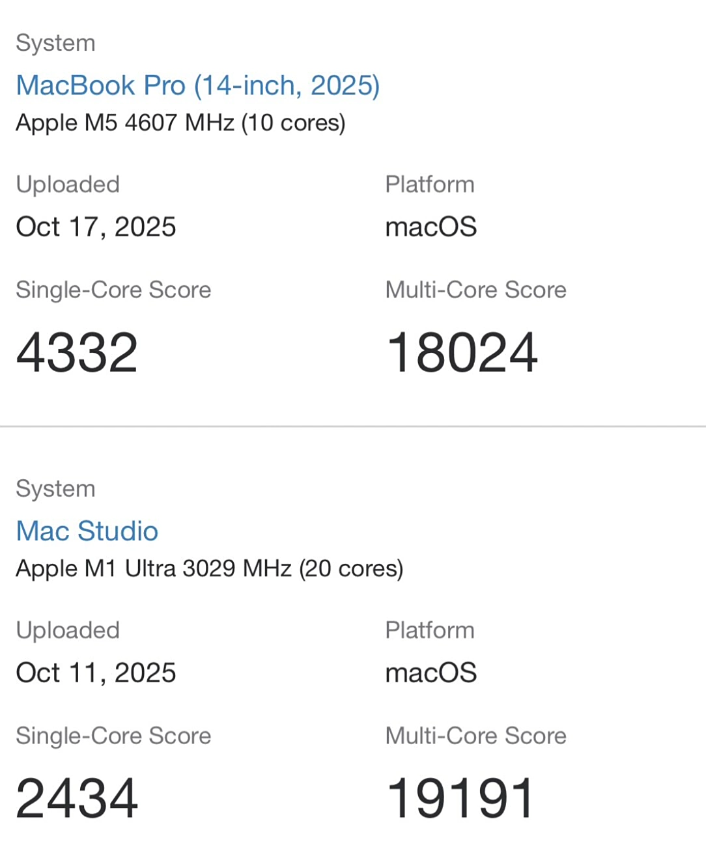Open the MacBook Pro (14-inch, 2025) link
Image resolution: width=706 pixels, height=849 pixels.
pyautogui.click(x=197, y=85)
